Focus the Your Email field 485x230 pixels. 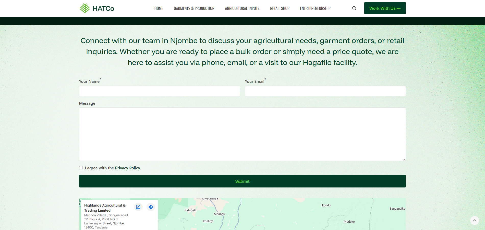coord(325,91)
